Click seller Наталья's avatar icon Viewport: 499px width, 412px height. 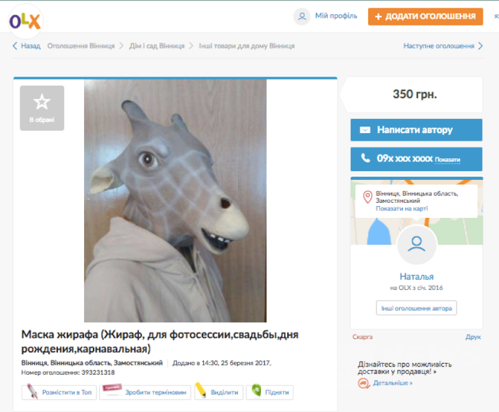click(416, 244)
